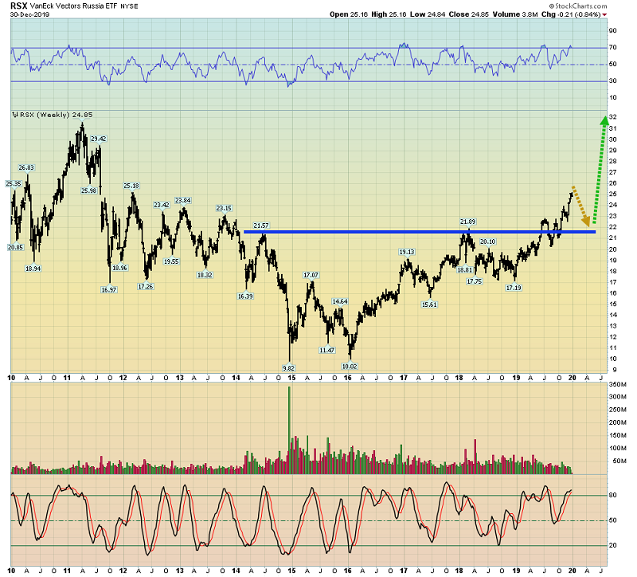
Task: Click the 26.83 price label
Action: pos(26,167)
